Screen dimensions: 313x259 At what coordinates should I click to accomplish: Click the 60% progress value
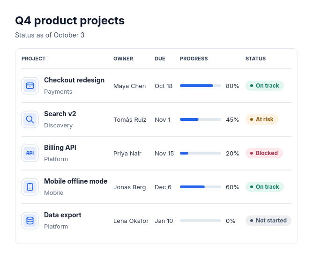[x=232, y=187]
